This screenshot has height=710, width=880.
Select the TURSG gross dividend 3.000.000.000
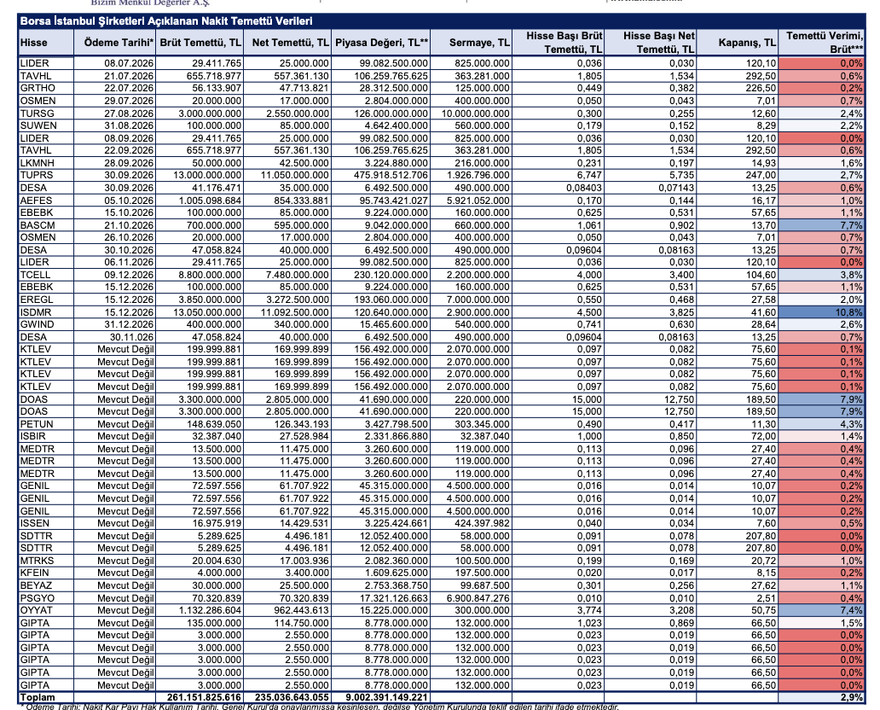(205, 113)
